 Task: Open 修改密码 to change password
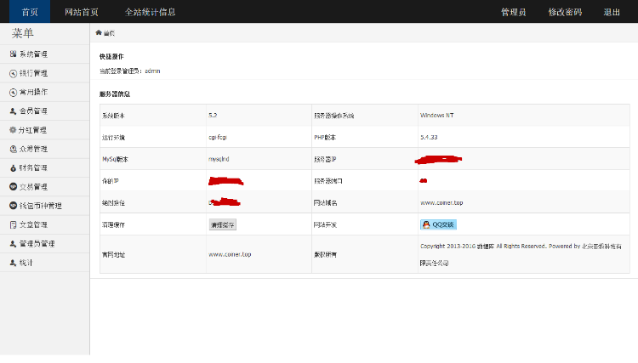565,12
